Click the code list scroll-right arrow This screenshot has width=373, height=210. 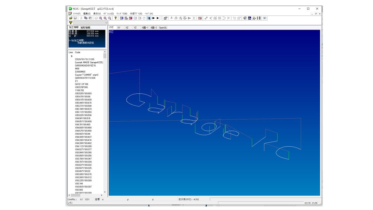click(102, 195)
